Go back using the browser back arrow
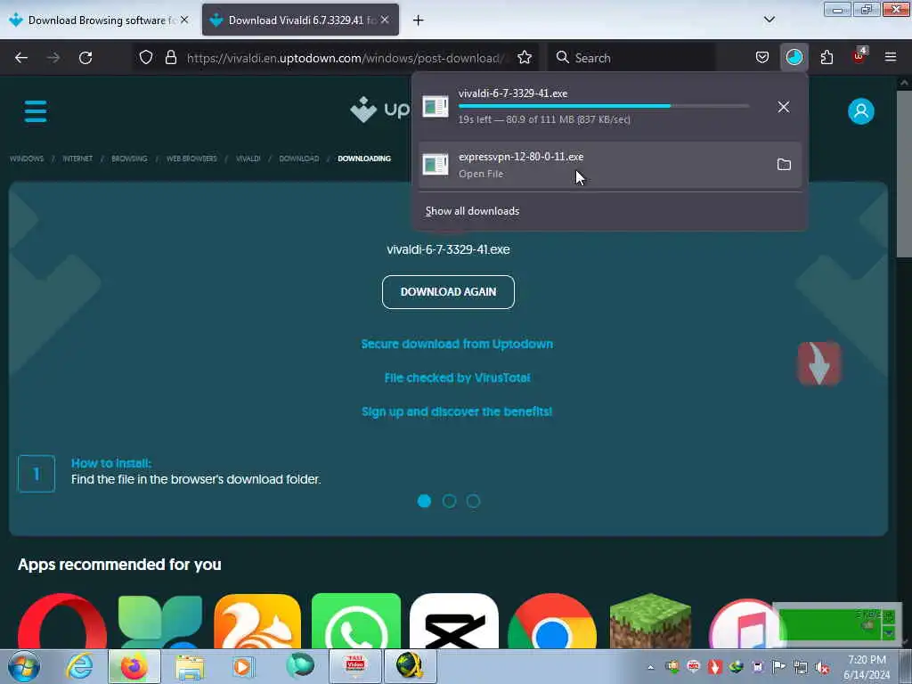This screenshot has width=912, height=684. pos(21,58)
